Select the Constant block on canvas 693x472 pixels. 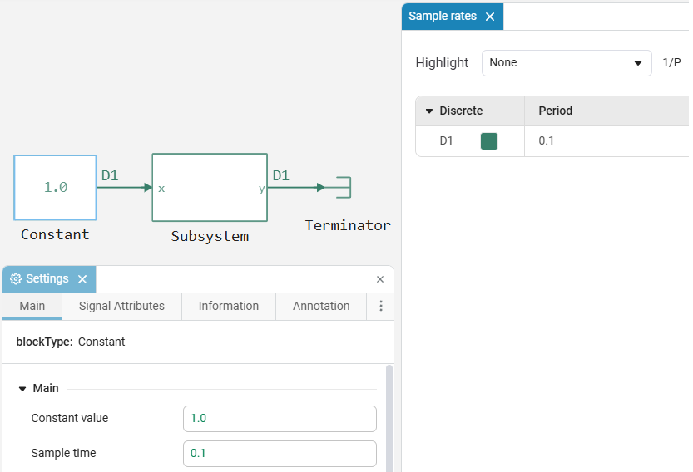coord(55,188)
